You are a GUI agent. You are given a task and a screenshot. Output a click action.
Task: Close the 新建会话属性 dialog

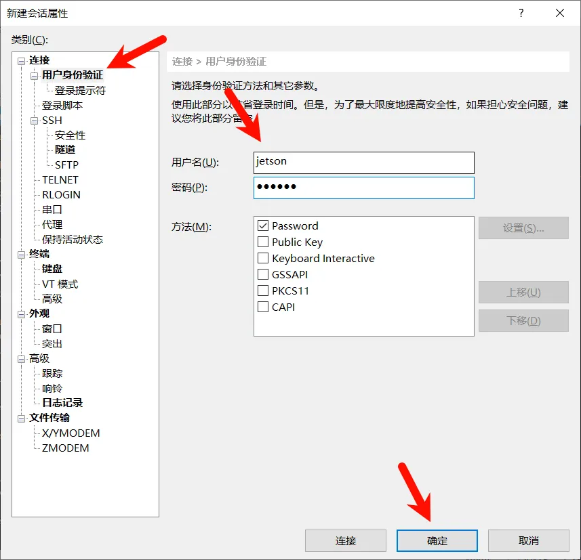pos(560,14)
